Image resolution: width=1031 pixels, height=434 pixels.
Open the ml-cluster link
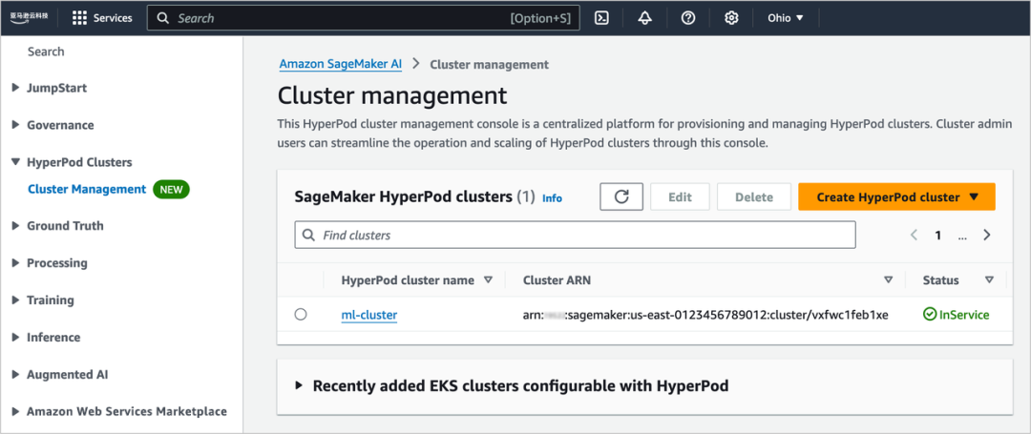click(368, 315)
